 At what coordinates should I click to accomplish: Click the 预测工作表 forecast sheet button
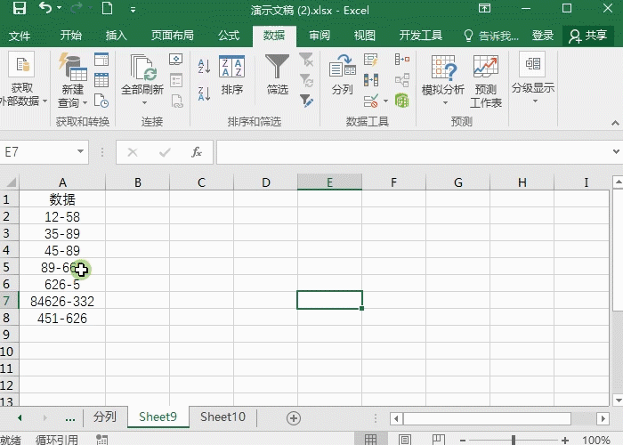pos(486,82)
